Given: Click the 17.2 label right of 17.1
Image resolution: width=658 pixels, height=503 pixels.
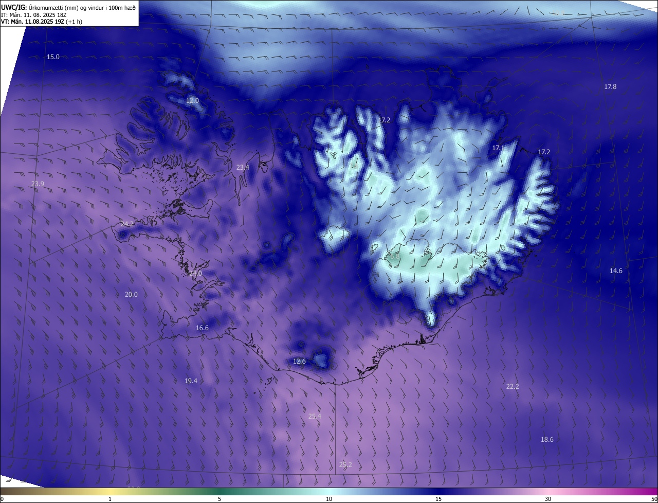Looking at the screenshot, I should coord(544,152).
